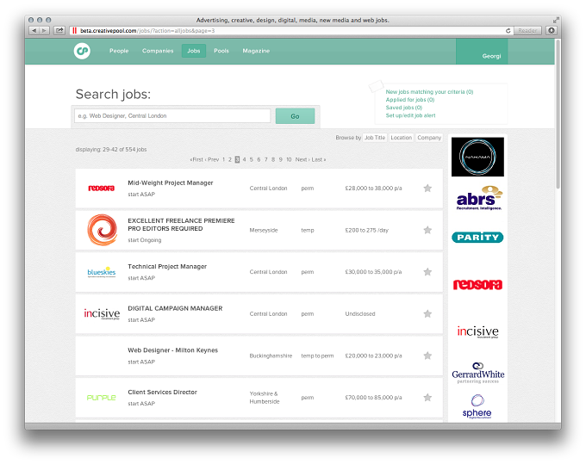Open Set up/edit job alert link
The height and width of the screenshot is (464, 586).
tap(410, 115)
